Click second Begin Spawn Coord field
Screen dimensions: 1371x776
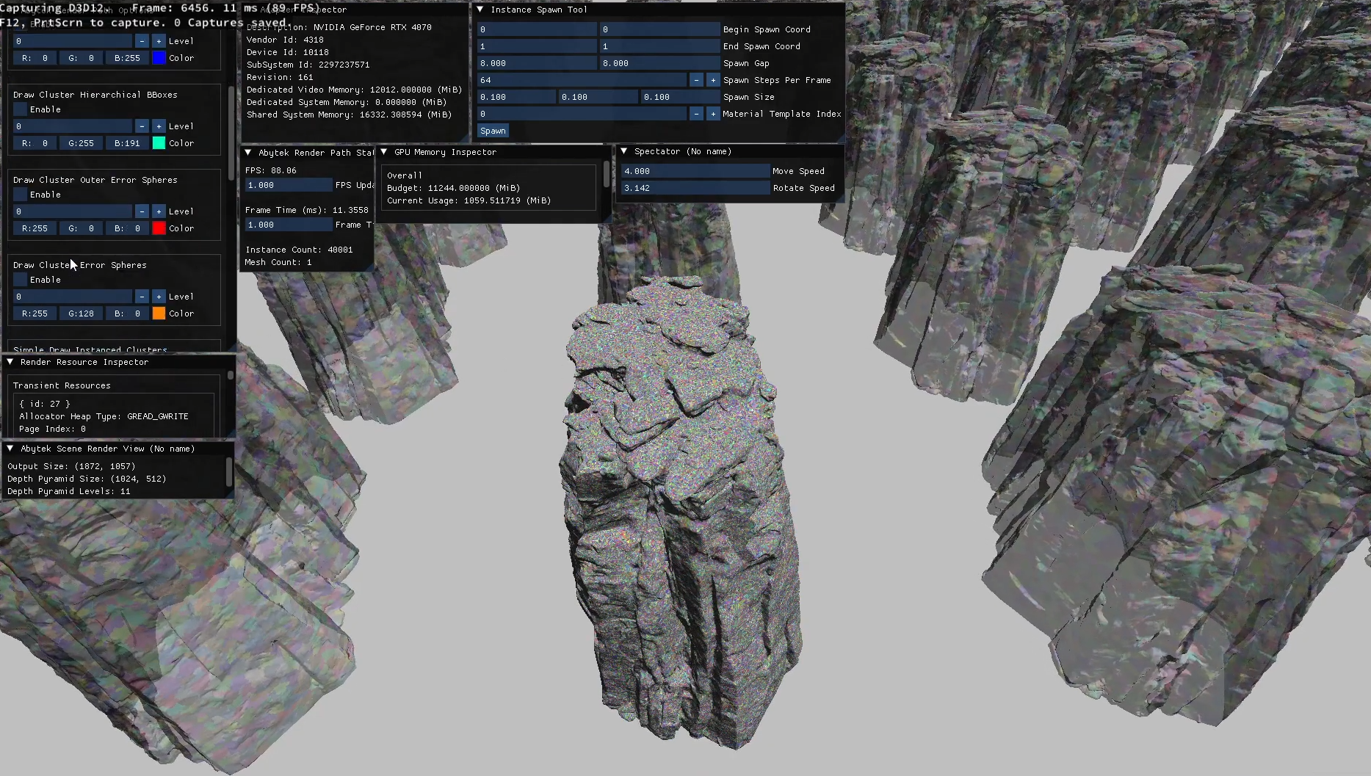point(659,29)
